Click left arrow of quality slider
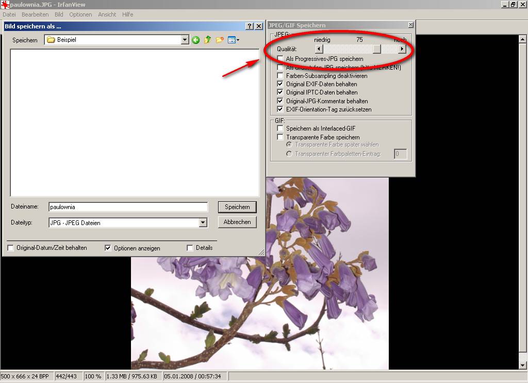 [319, 49]
